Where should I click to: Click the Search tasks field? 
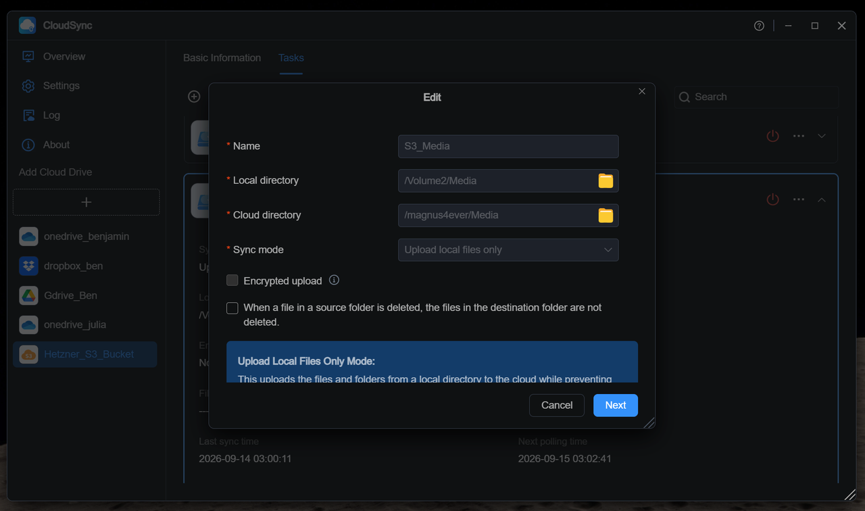[756, 97]
